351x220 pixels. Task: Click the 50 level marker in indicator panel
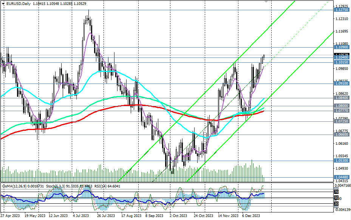click(336, 198)
